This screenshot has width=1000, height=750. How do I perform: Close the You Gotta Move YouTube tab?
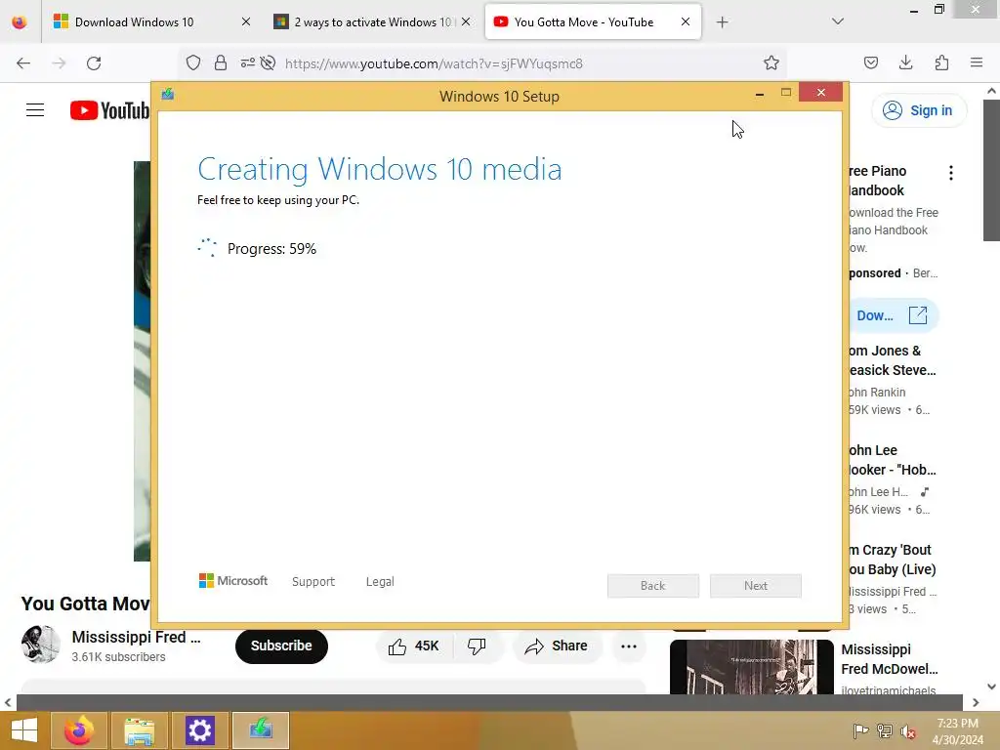coord(686,21)
